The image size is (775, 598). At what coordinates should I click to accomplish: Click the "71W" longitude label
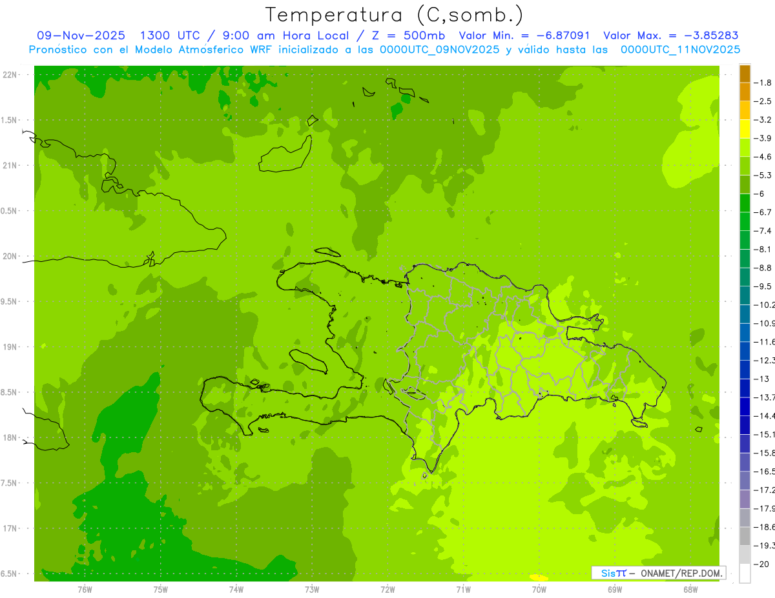point(463,589)
